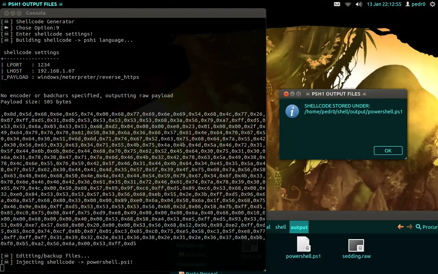
Task: Select the shell breadcrumb folder
Action: click(281, 227)
